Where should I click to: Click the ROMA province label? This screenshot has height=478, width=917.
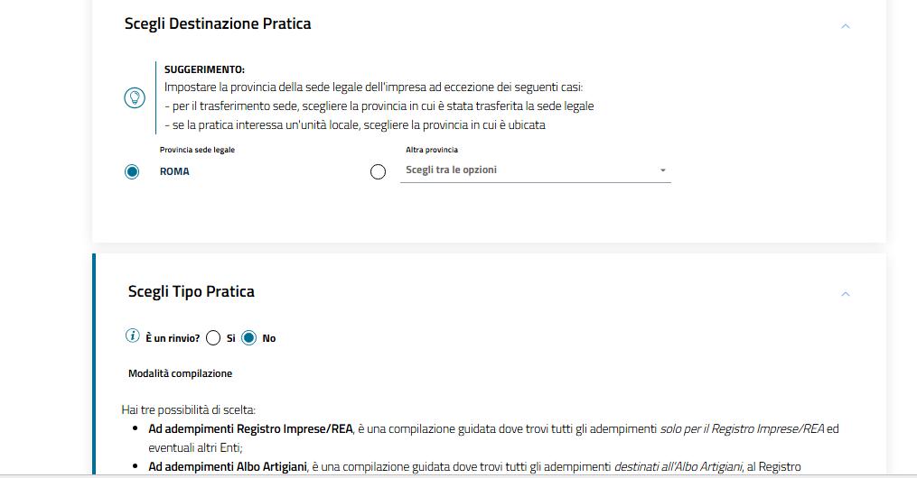pos(174,171)
